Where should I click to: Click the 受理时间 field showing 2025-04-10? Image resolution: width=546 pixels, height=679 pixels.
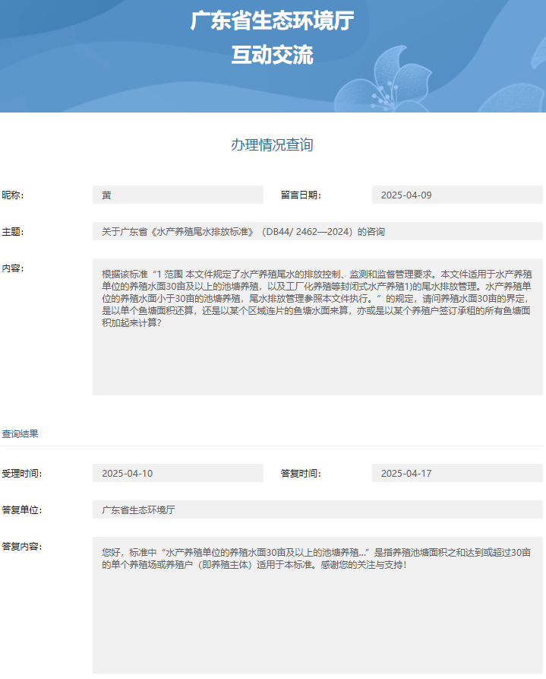(178, 473)
